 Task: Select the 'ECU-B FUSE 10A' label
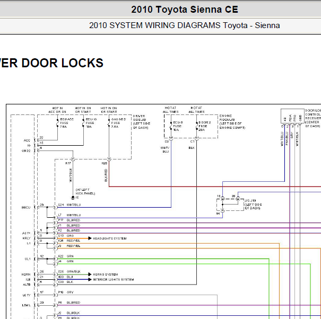[178, 126]
